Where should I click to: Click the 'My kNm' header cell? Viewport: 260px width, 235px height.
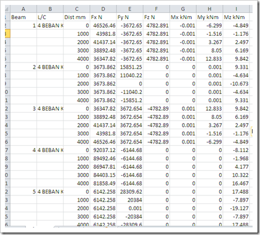210,17
